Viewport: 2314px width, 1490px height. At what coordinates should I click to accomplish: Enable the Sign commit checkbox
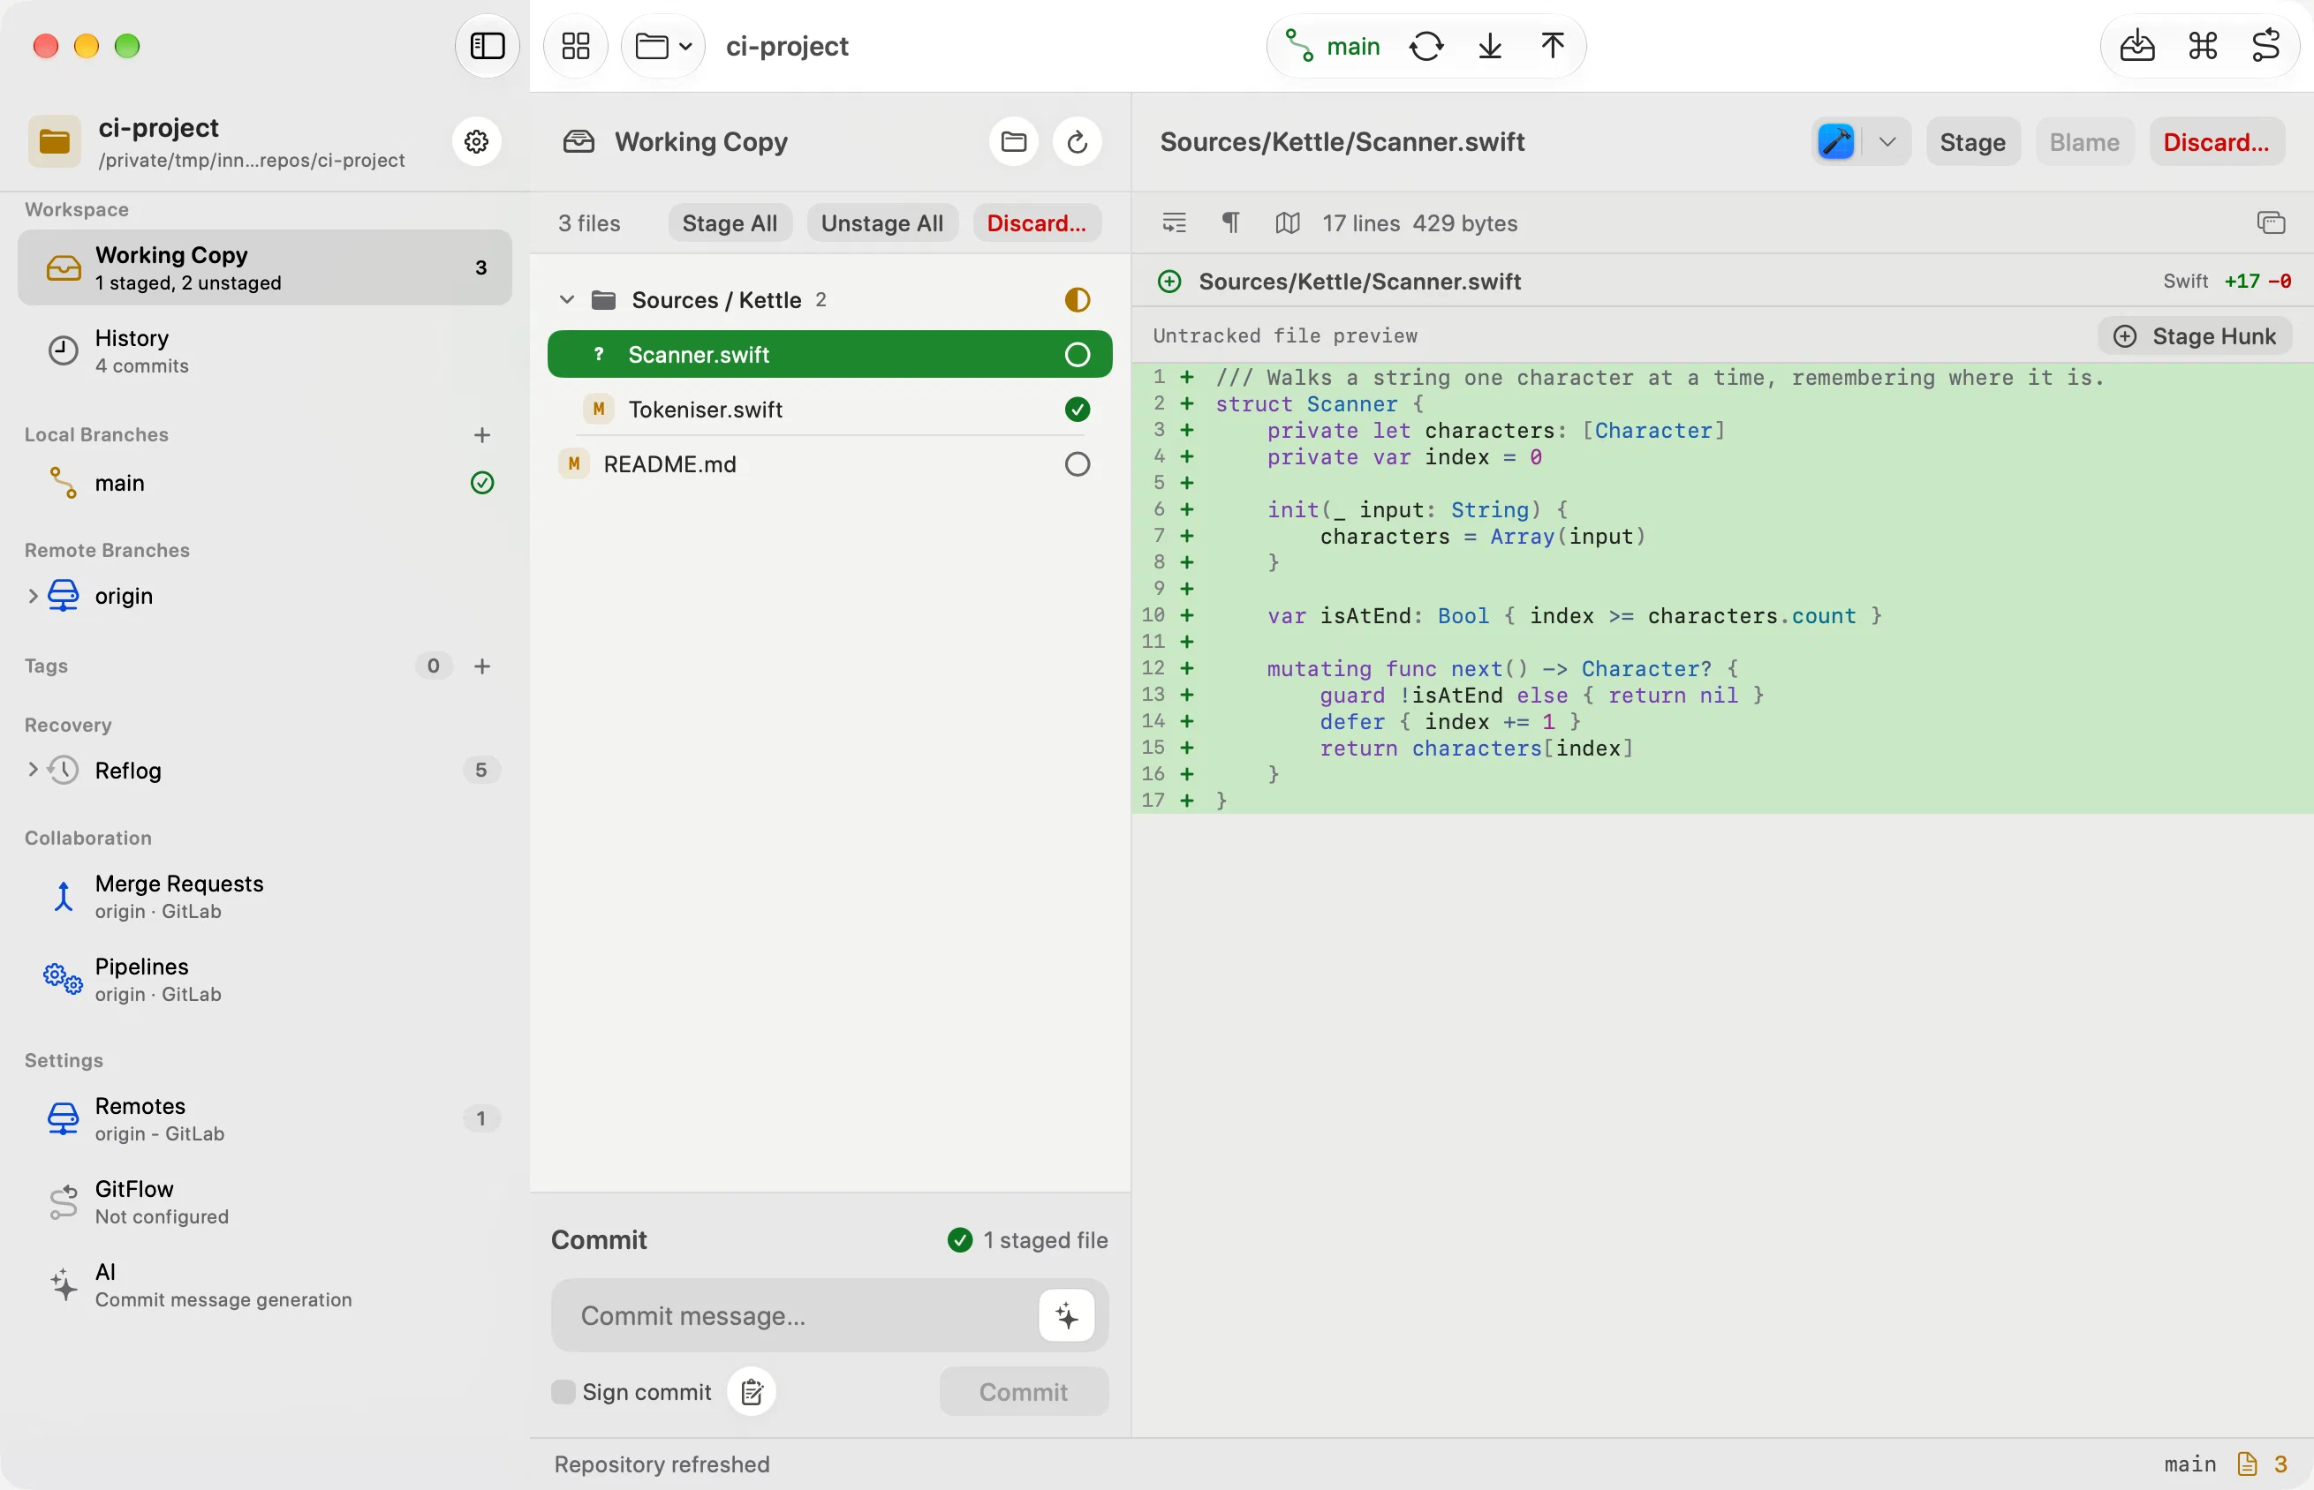[563, 1391]
